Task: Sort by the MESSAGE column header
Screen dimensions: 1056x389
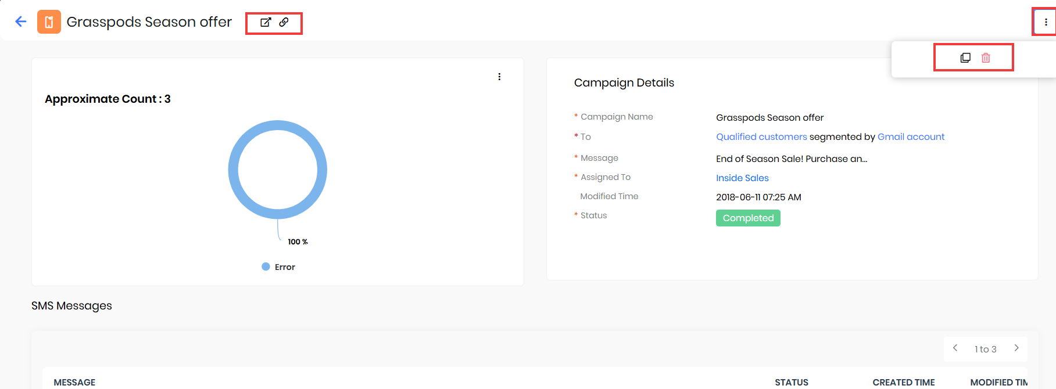Action: pyautogui.click(x=74, y=382)
